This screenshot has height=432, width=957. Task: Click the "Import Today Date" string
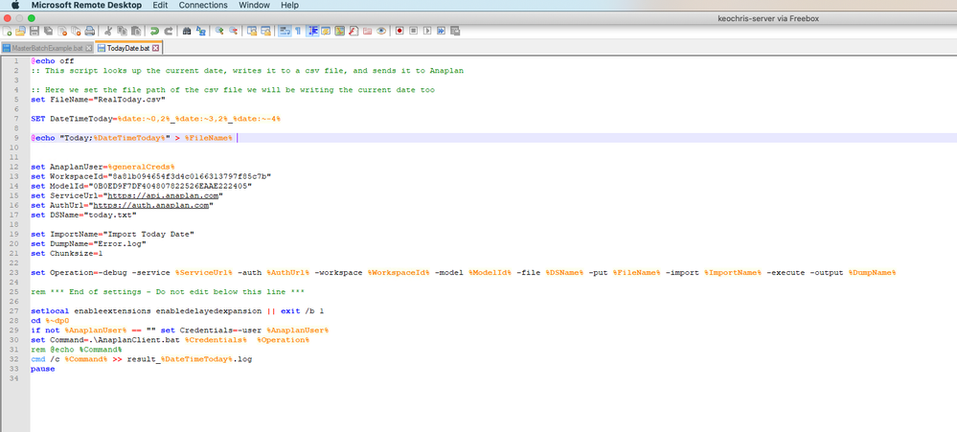coord(148,235)
